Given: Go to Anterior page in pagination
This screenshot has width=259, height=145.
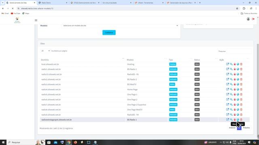Looking at the screenshot, I should [232, 128].
